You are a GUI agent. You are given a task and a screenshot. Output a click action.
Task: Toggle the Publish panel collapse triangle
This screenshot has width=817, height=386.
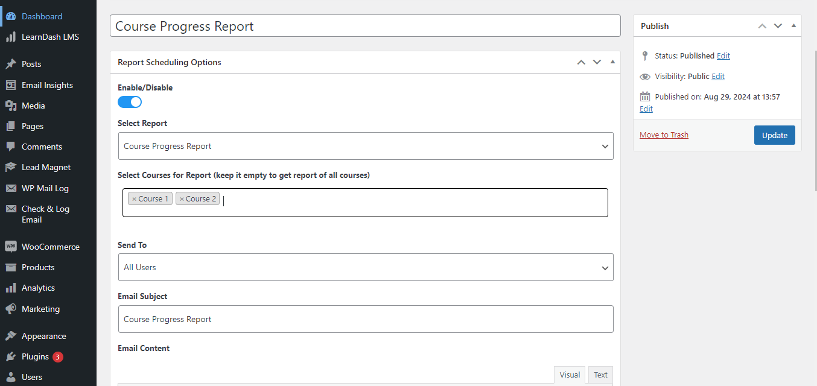click(x=793, y=26)
